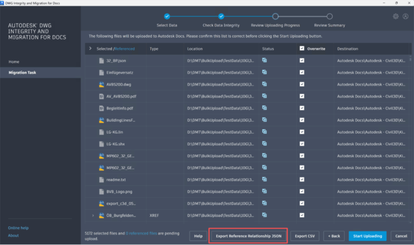Go to the Select Data step
Image resolution: width=414 pixels, height=245 pixels.
(167, 17)
